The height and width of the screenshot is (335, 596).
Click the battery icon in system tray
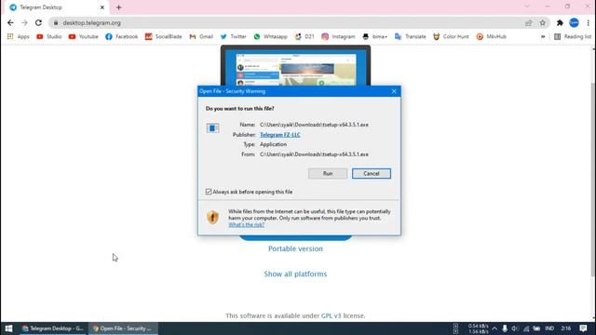tap(536, 328)
